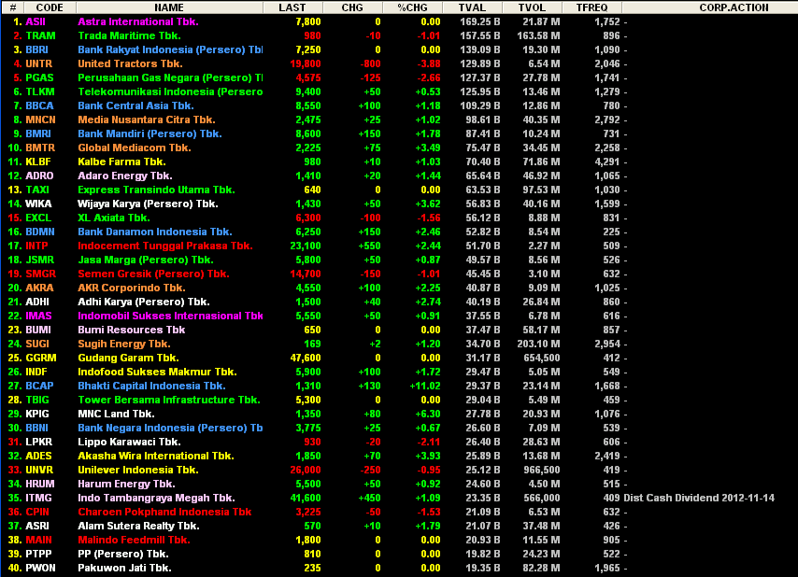Click MNC Land Tbk. name
Screen dimensions: 798x577
116,414
